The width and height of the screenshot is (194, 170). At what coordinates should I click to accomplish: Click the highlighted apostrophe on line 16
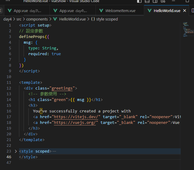click(41, 111)
